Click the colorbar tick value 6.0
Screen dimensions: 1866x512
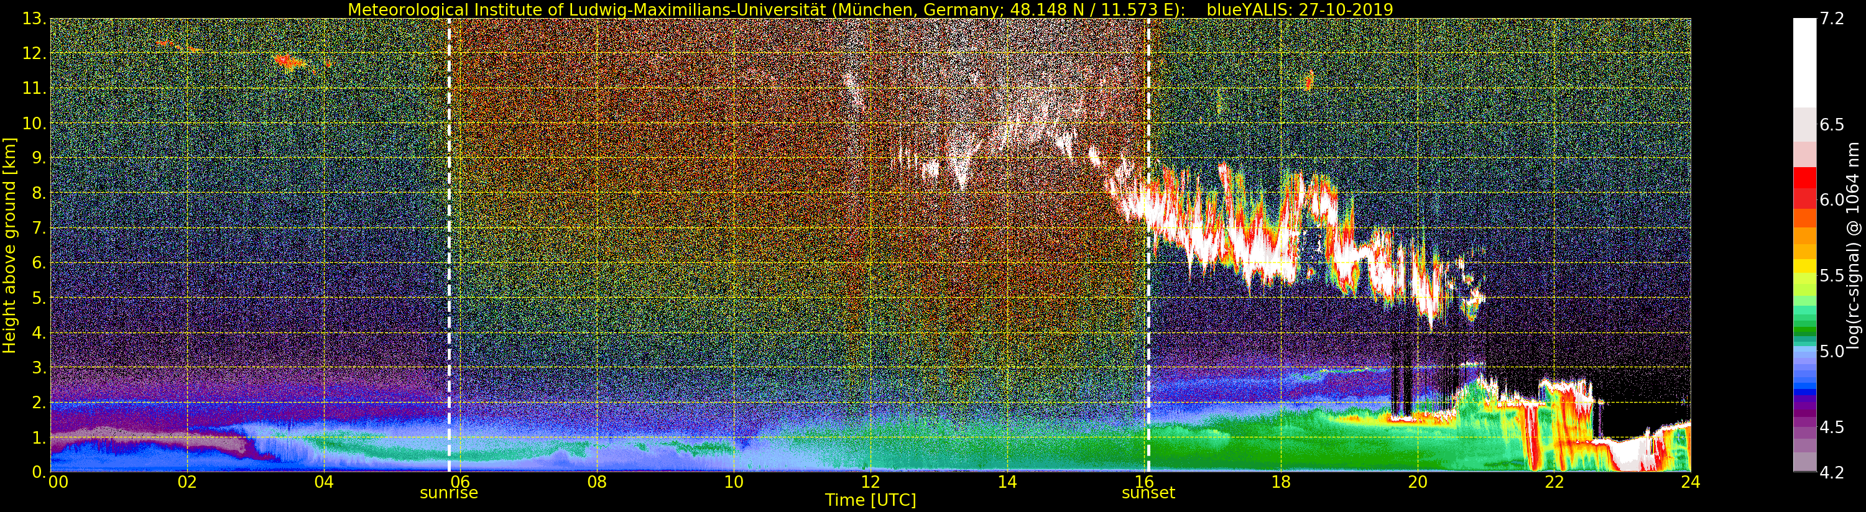coord(1831,200)
